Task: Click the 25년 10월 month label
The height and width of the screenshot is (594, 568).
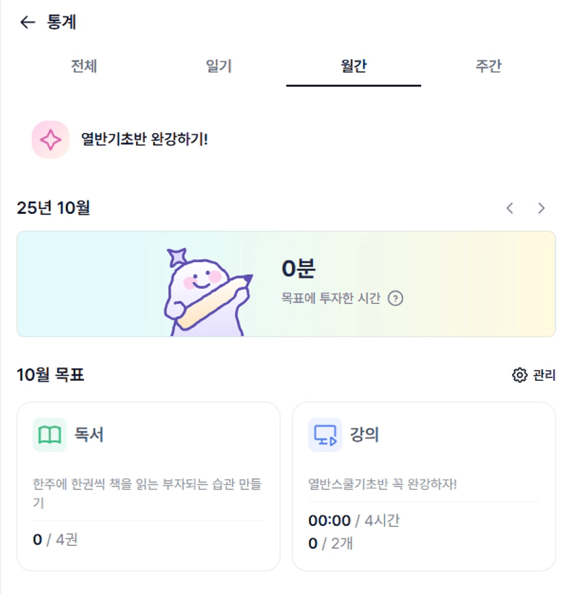Action: pyautogui.click(x=54, y=208)
